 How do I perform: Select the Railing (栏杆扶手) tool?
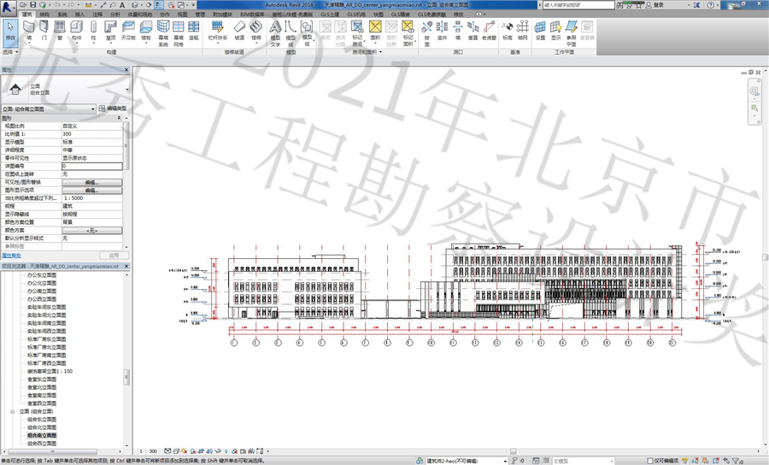pyautogui.click(x=218, y=29)
